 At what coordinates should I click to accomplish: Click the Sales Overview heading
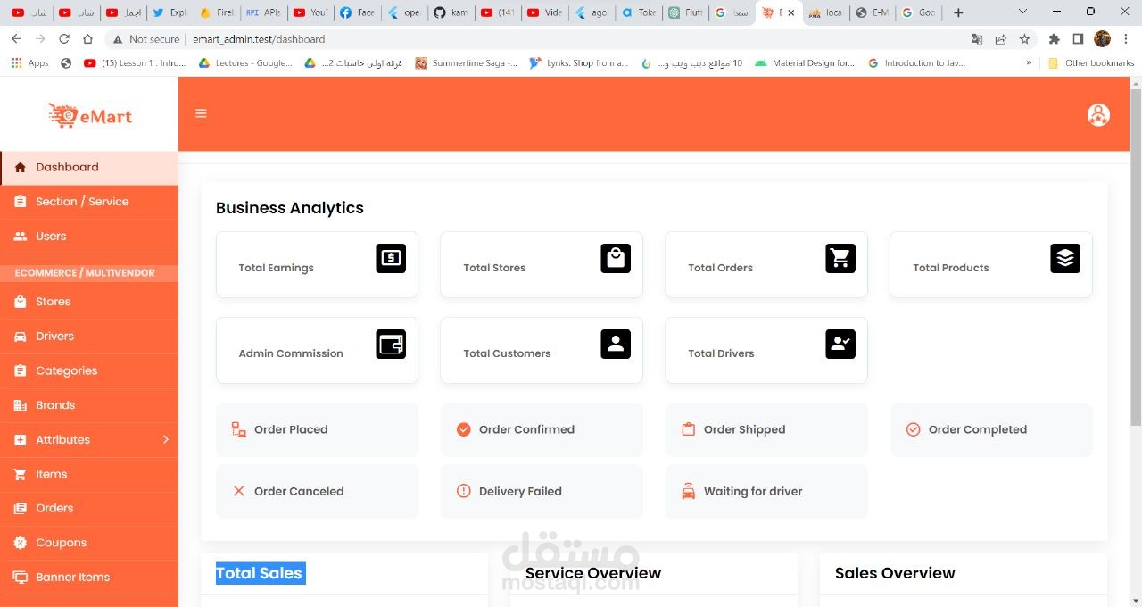coord(895,573)
